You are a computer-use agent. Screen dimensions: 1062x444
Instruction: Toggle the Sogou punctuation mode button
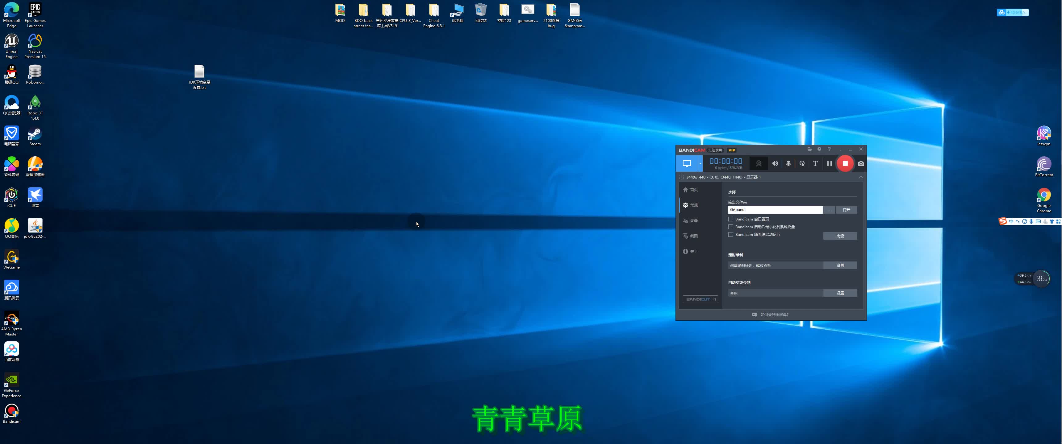(1018, 222)
